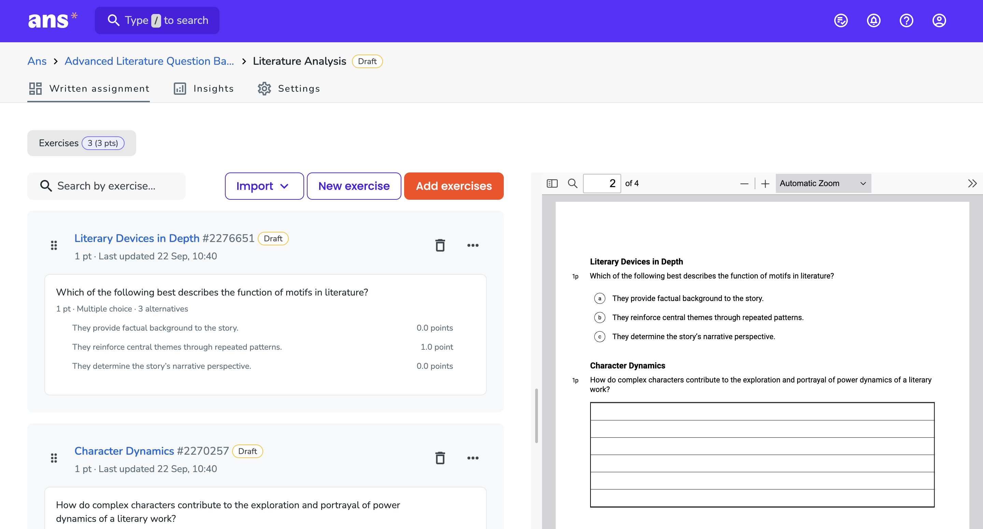Image resolution: width=983 pixels, height=529 pixels.
Task: Switch to the Settings tab
Action: [x=288, y=88]
